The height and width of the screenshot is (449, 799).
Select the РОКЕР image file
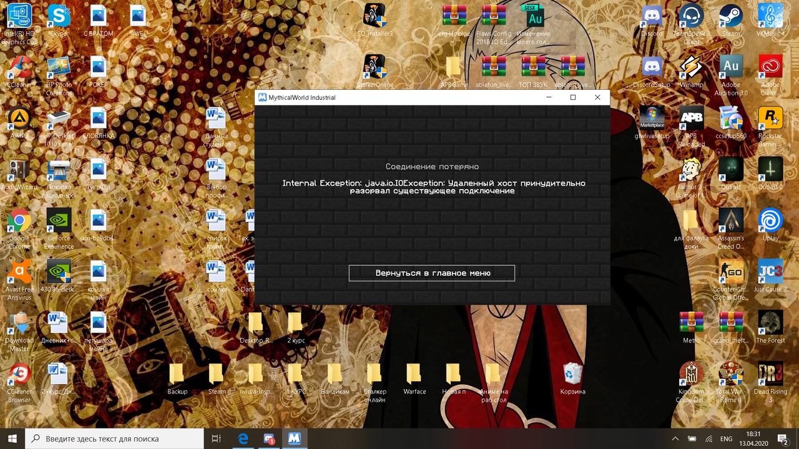click(x=98, y=72)
